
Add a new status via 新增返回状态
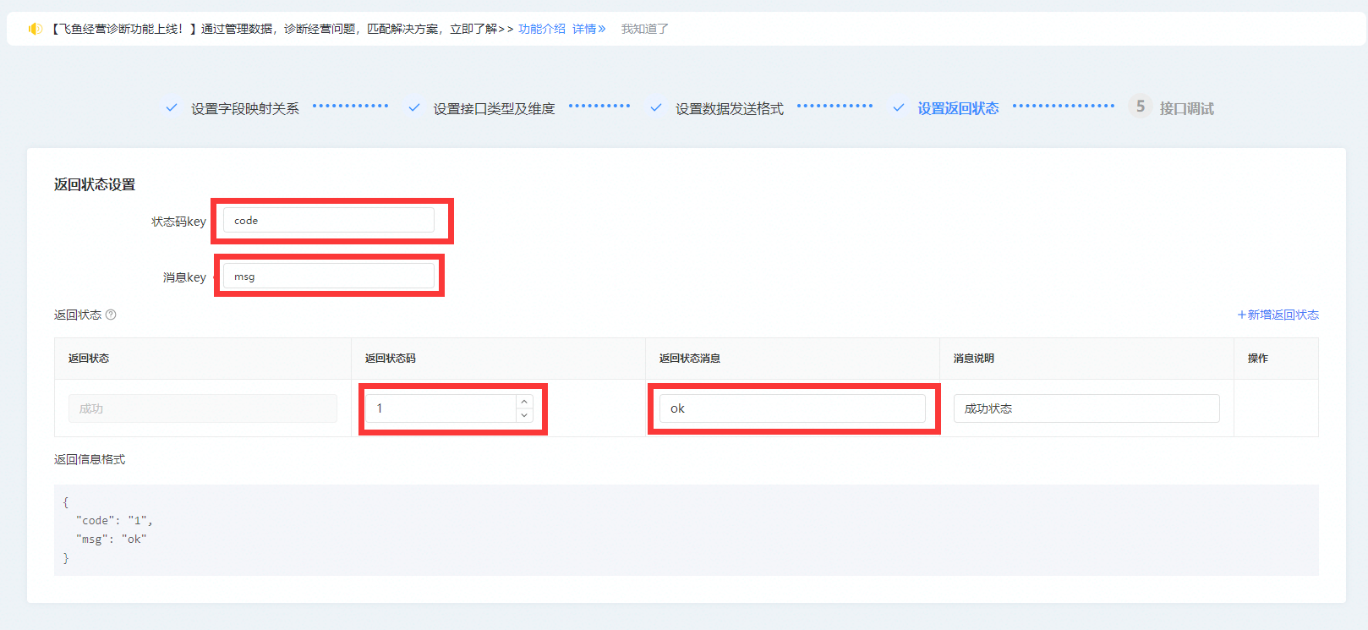point(1278,315)
